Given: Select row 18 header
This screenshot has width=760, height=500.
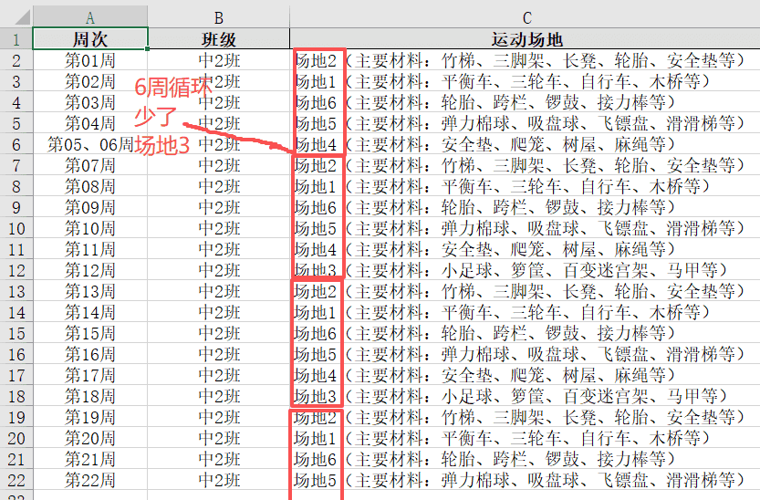Looking at the screenshot, I should click(x=16, y=396).
